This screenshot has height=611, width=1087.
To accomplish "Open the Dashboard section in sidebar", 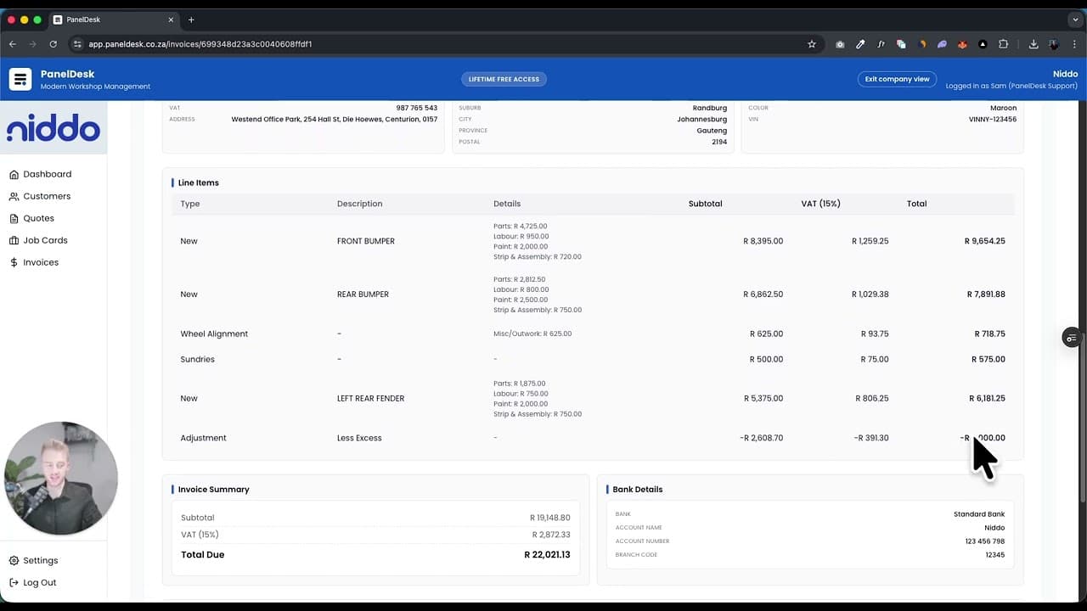I will pos(47,174).
